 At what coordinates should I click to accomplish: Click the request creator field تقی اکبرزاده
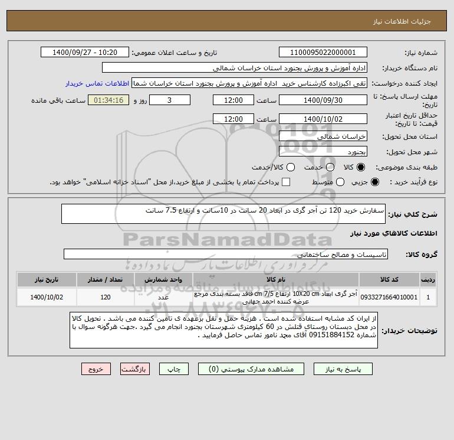[249, 83]
